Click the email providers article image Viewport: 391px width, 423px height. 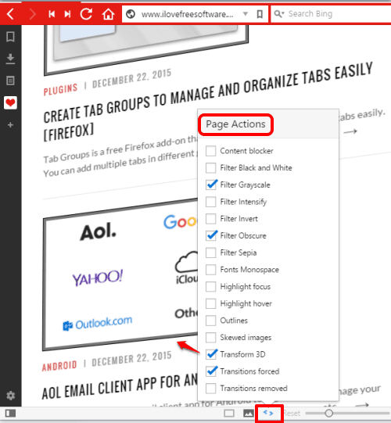click(x=120, y=274)
